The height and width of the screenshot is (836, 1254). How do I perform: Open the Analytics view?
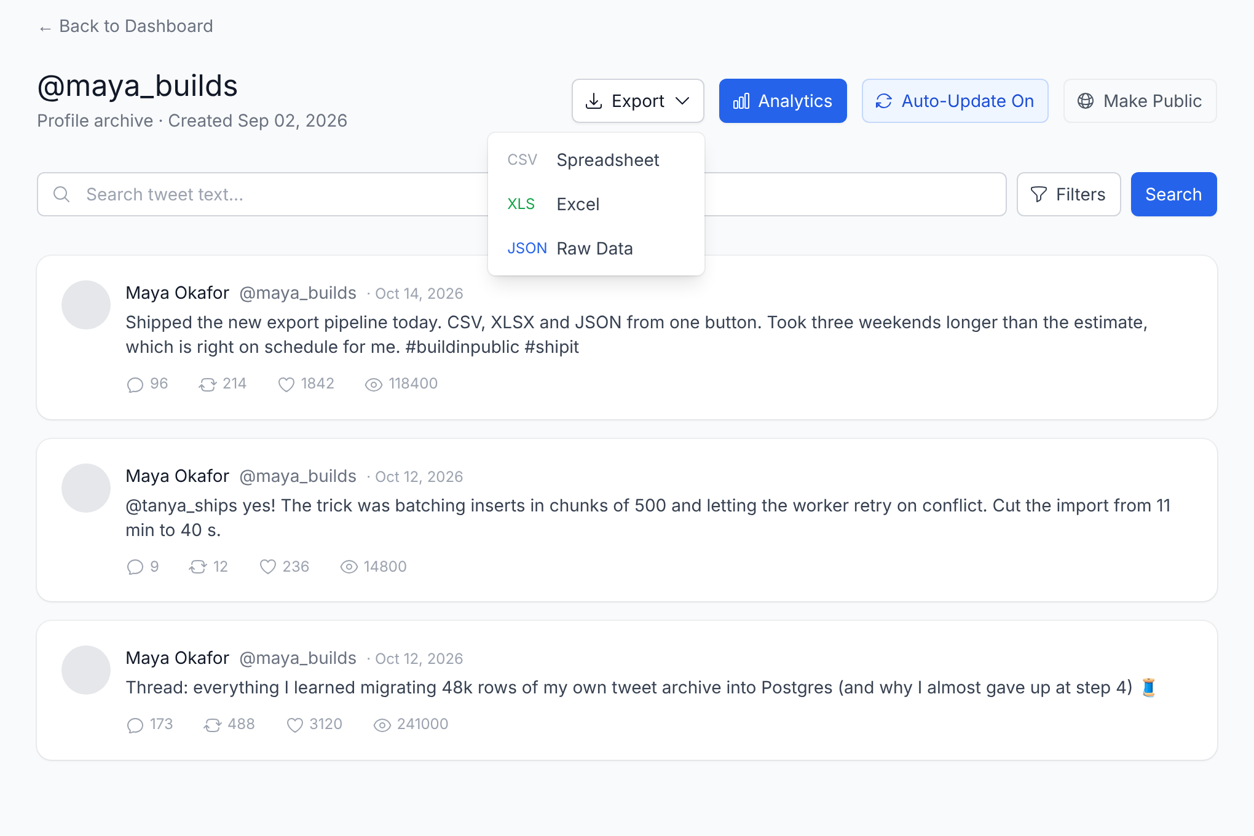[x=783, y=101]
